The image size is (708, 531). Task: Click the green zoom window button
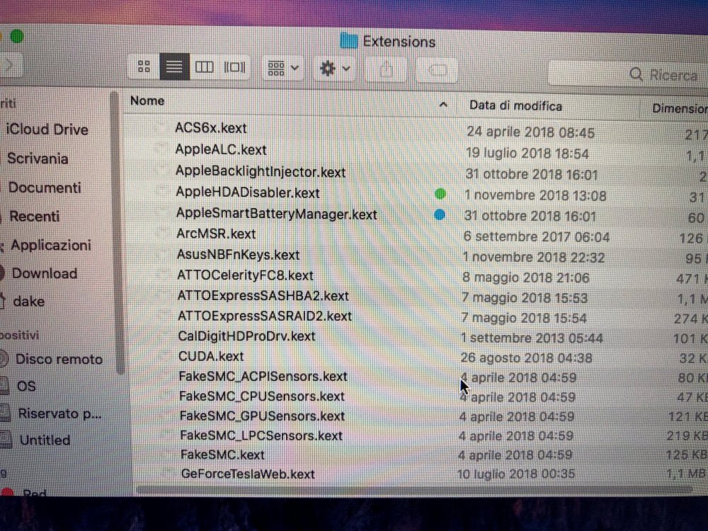pos(17,35)
